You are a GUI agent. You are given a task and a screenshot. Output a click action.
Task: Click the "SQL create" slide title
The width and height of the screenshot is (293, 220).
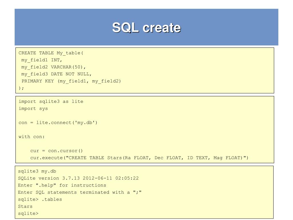coord(146,27)
